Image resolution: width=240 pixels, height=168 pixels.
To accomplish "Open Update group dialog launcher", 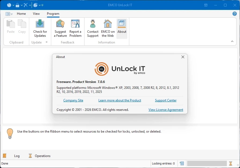I will pos(47,42).
